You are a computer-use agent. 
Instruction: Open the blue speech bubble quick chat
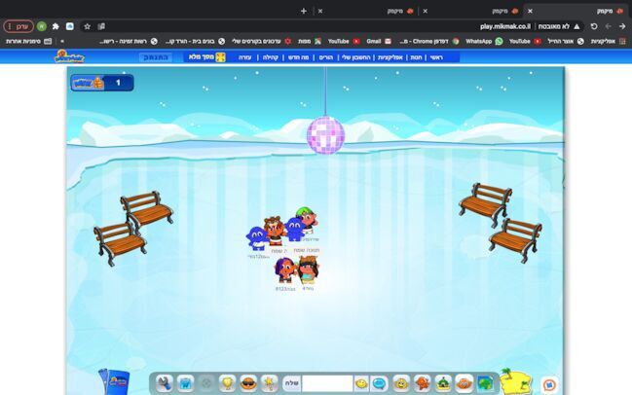click(x=379, y=383)
